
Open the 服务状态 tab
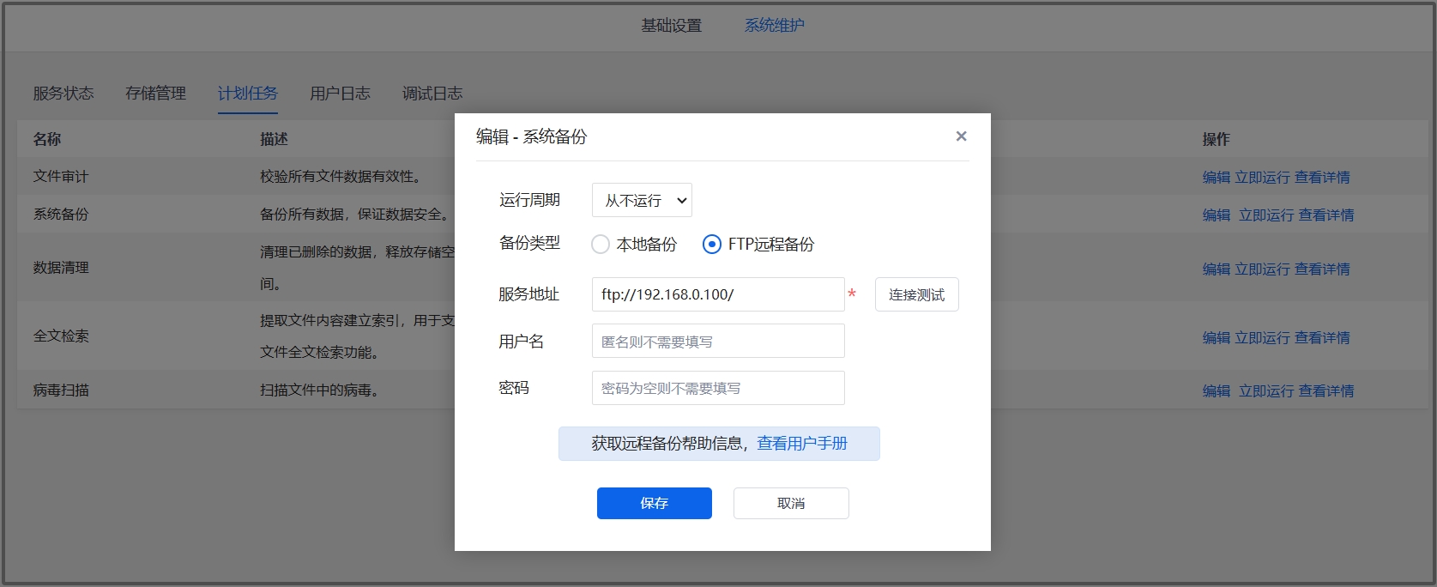tap(63, 94)
